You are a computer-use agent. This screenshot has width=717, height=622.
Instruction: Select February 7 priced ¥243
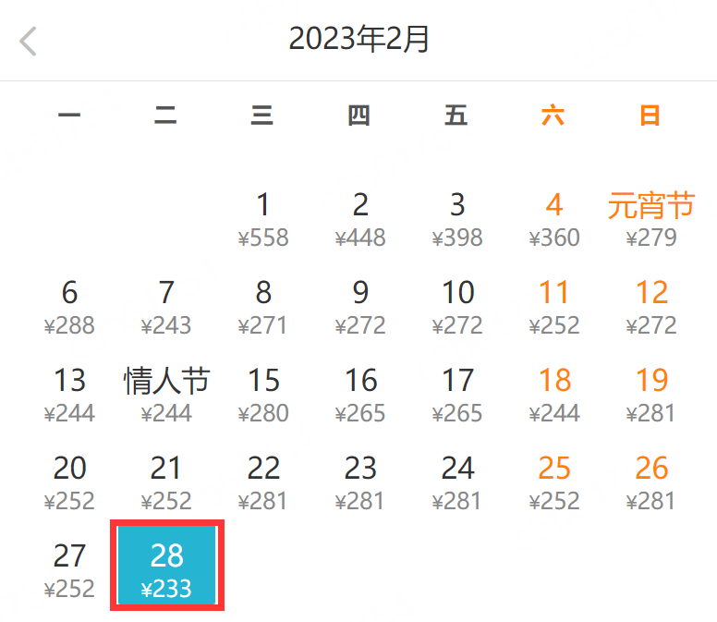(x=166, y=308)
